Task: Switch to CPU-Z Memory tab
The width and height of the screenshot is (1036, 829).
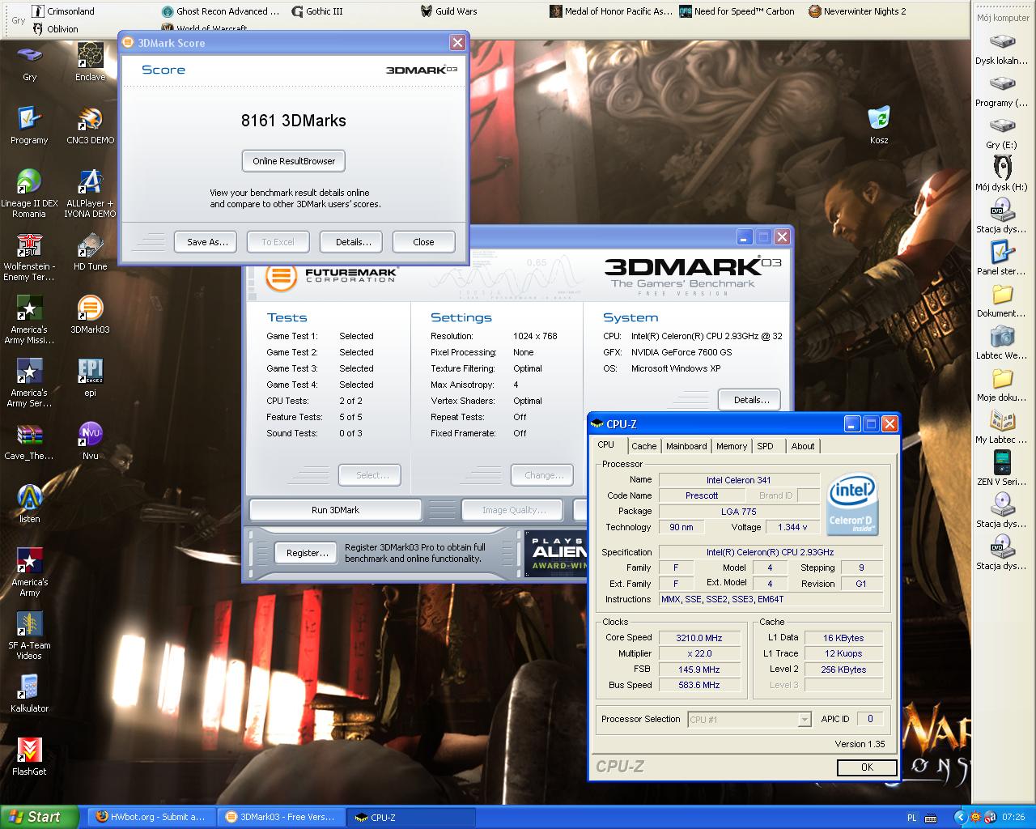Action: click(732, 446)
